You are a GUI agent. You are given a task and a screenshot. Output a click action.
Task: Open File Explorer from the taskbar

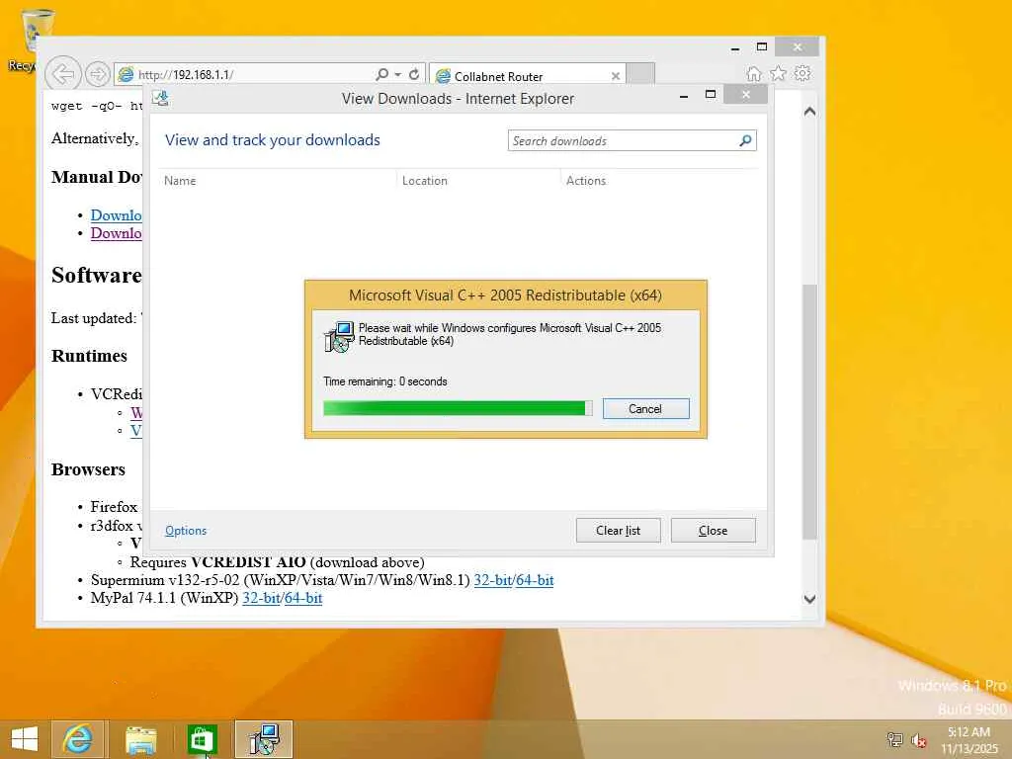click(140, 739)
